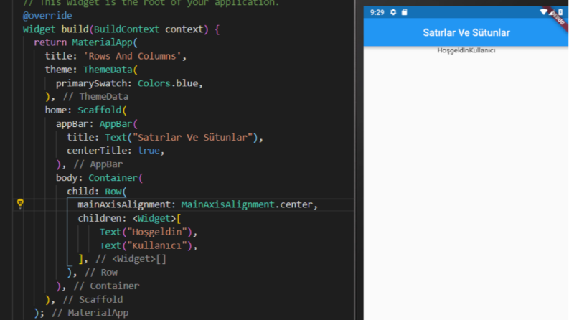
Task: Click ThemeData in the theme line
Action: point(108,70)
